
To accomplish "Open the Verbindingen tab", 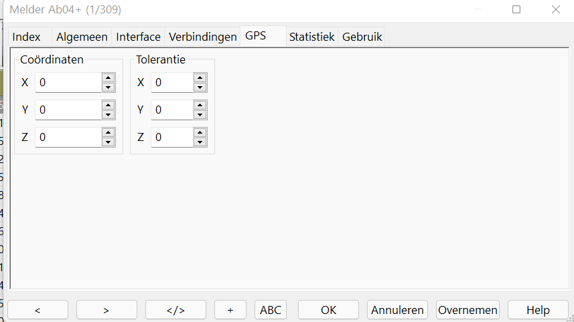I will [x=203, y=37].
